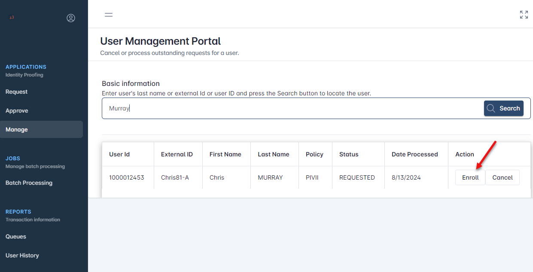Collapse the sidebar with the hamburger icon
533x272 pixels.
point(109,15)
